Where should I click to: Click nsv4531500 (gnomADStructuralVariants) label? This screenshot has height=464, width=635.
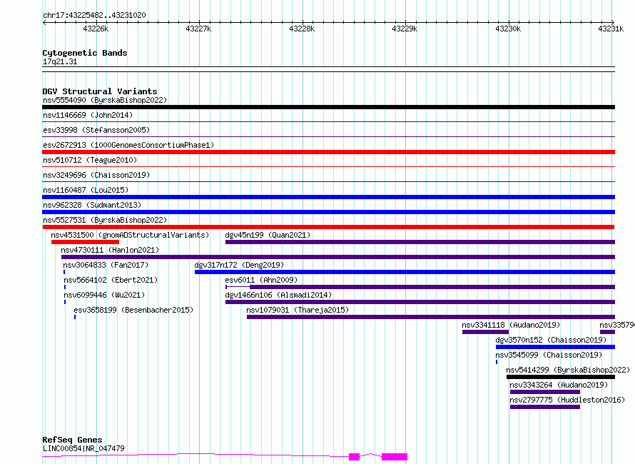click(x=130, y=235)
